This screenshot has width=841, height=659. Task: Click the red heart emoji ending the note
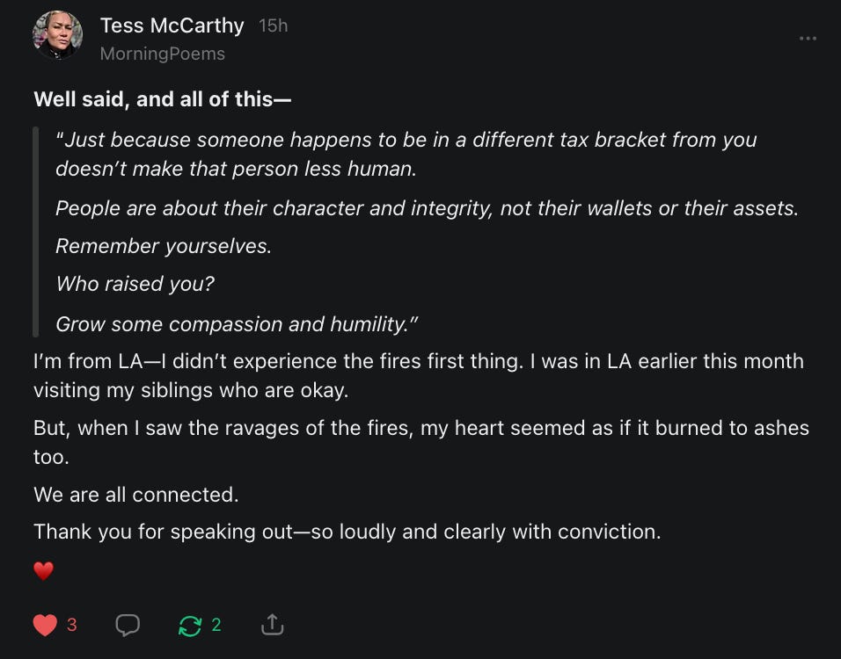[44, 571]
